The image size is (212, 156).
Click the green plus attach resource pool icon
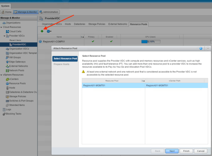click(x=42, y=31)
